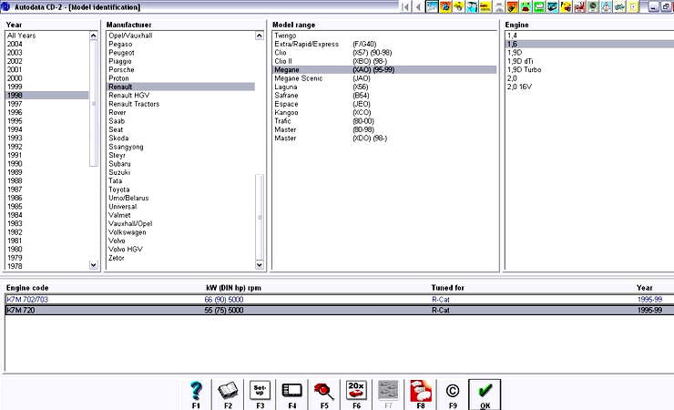Screen dimensions: 674x410
Task: Click the yellow icon with red car in top toolbar
Action: (x=485, y=7)
